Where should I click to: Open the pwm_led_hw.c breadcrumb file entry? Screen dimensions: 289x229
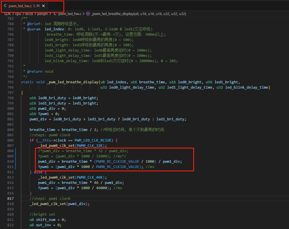[x=70, y=14]
